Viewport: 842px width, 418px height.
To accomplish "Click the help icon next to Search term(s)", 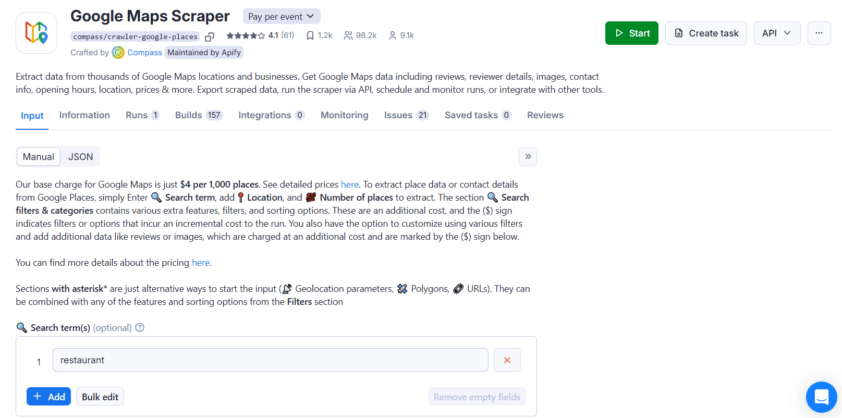I will point(140,327).
